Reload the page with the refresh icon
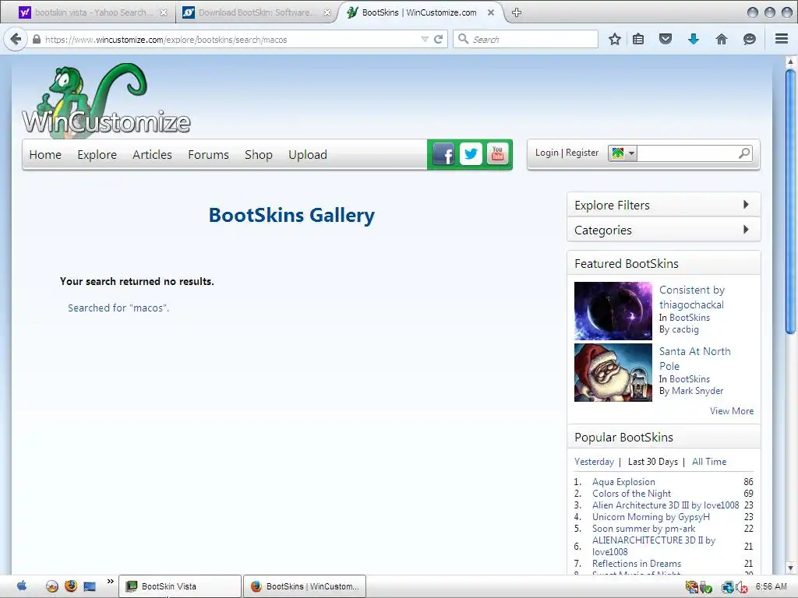 (x=438, y=39)
